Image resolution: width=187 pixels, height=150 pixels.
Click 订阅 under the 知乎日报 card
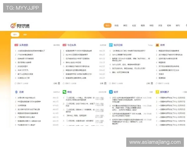[x=148, y=83]
